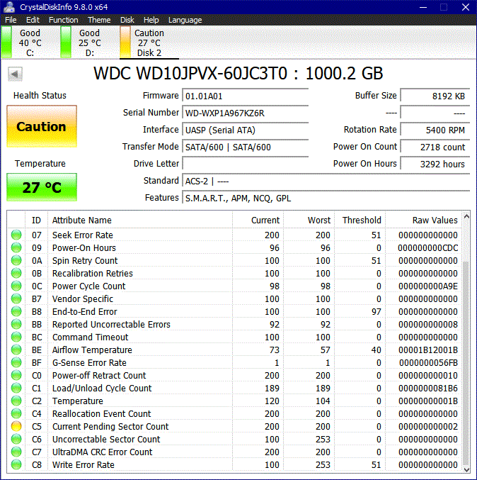Click yellow caution circle for Current Pending Sector
477x480 pixels.
coord(16,426)
